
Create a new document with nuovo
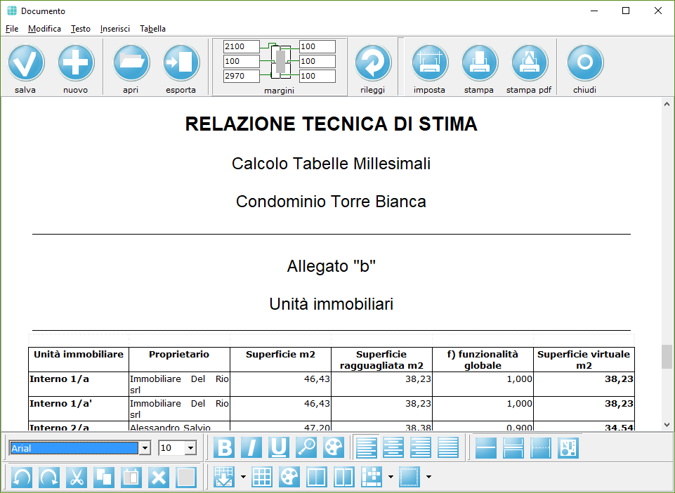(x=76, y=63)
